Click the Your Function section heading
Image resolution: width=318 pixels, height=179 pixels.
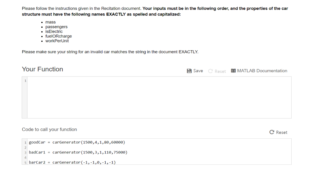pos(42,69)
